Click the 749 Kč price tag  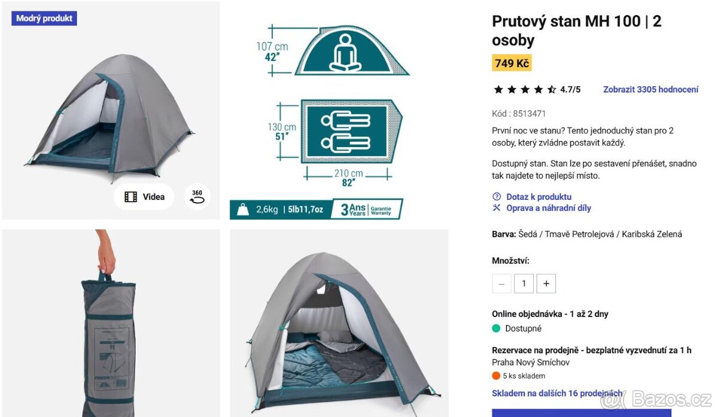[512, 63]
